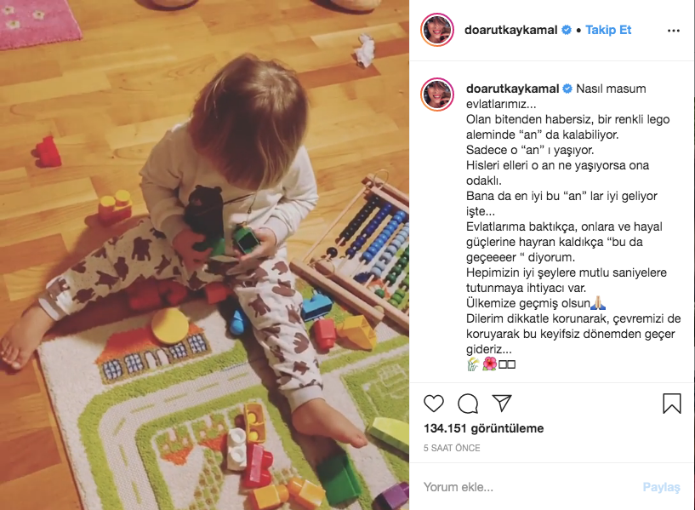
Task: Click the praying hands emoji in the caption
Action: [x=598, y=303]
